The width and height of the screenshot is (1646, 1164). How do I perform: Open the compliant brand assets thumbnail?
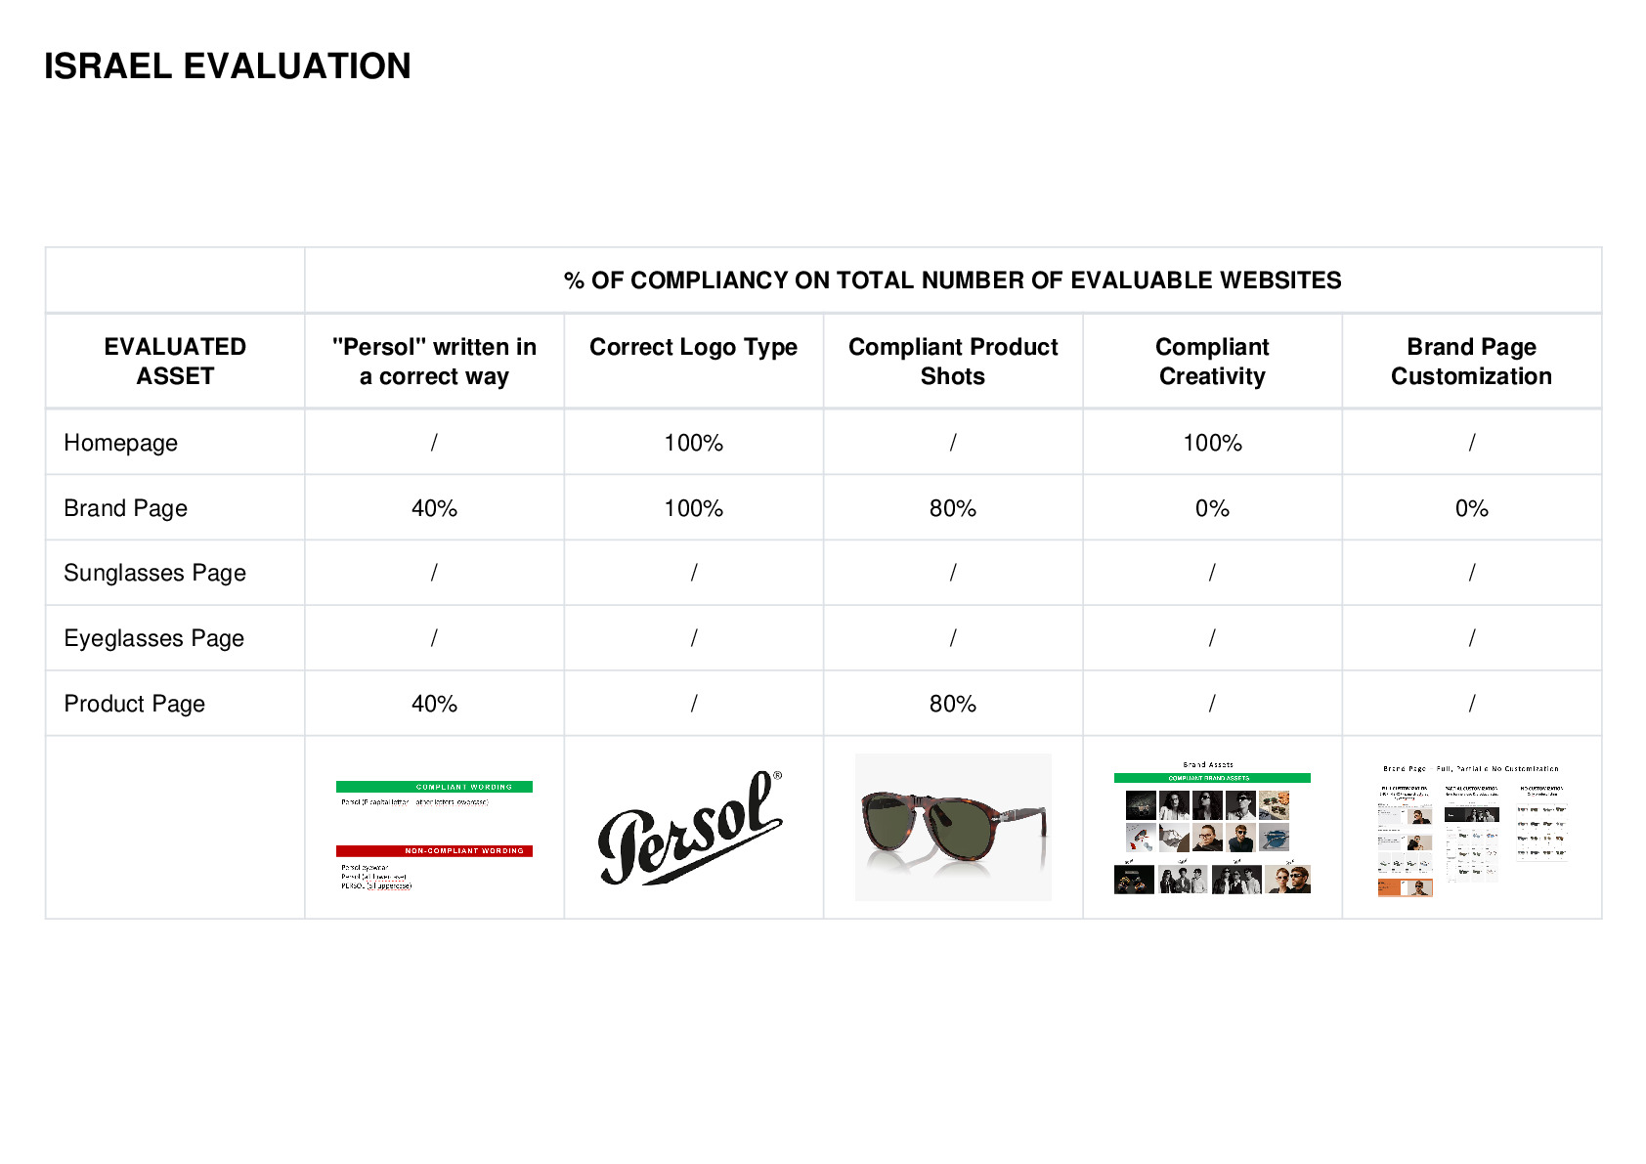pos(1212,828)
